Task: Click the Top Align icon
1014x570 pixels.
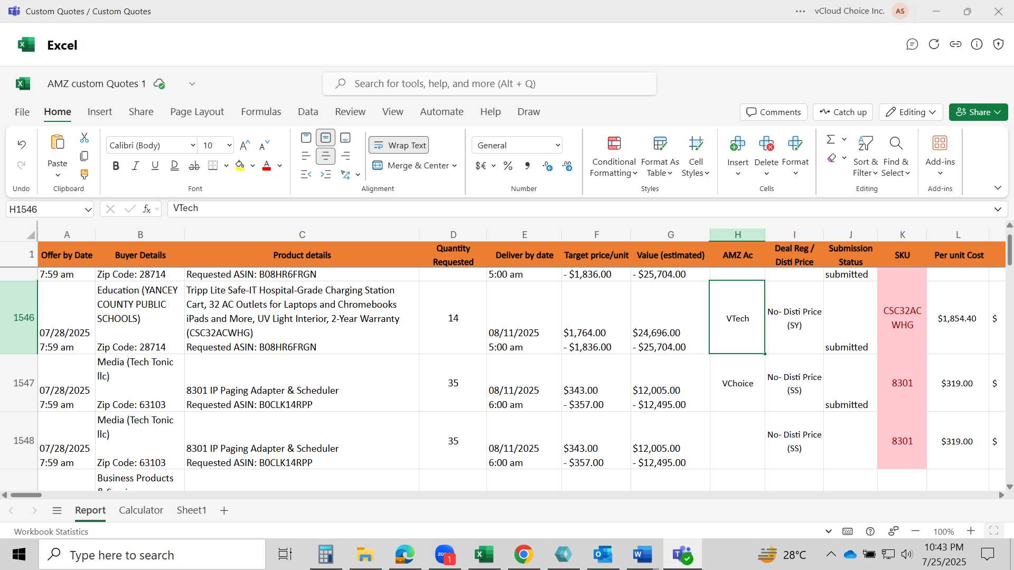Action: [x=306, y=138]
